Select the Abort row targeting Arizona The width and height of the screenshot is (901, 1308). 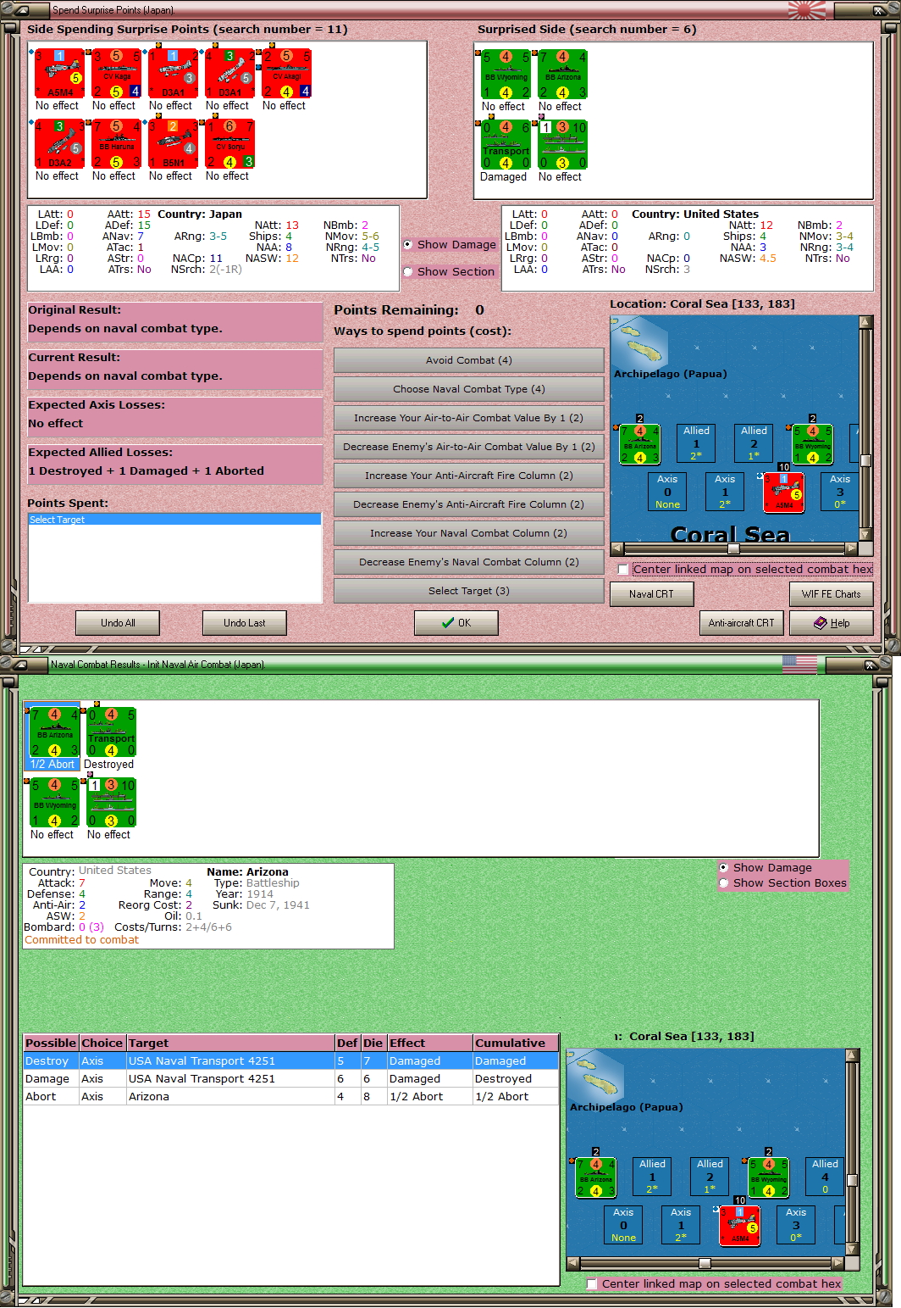pos(291,1097)
